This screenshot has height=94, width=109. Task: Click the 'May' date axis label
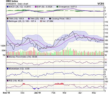[94, 93]
